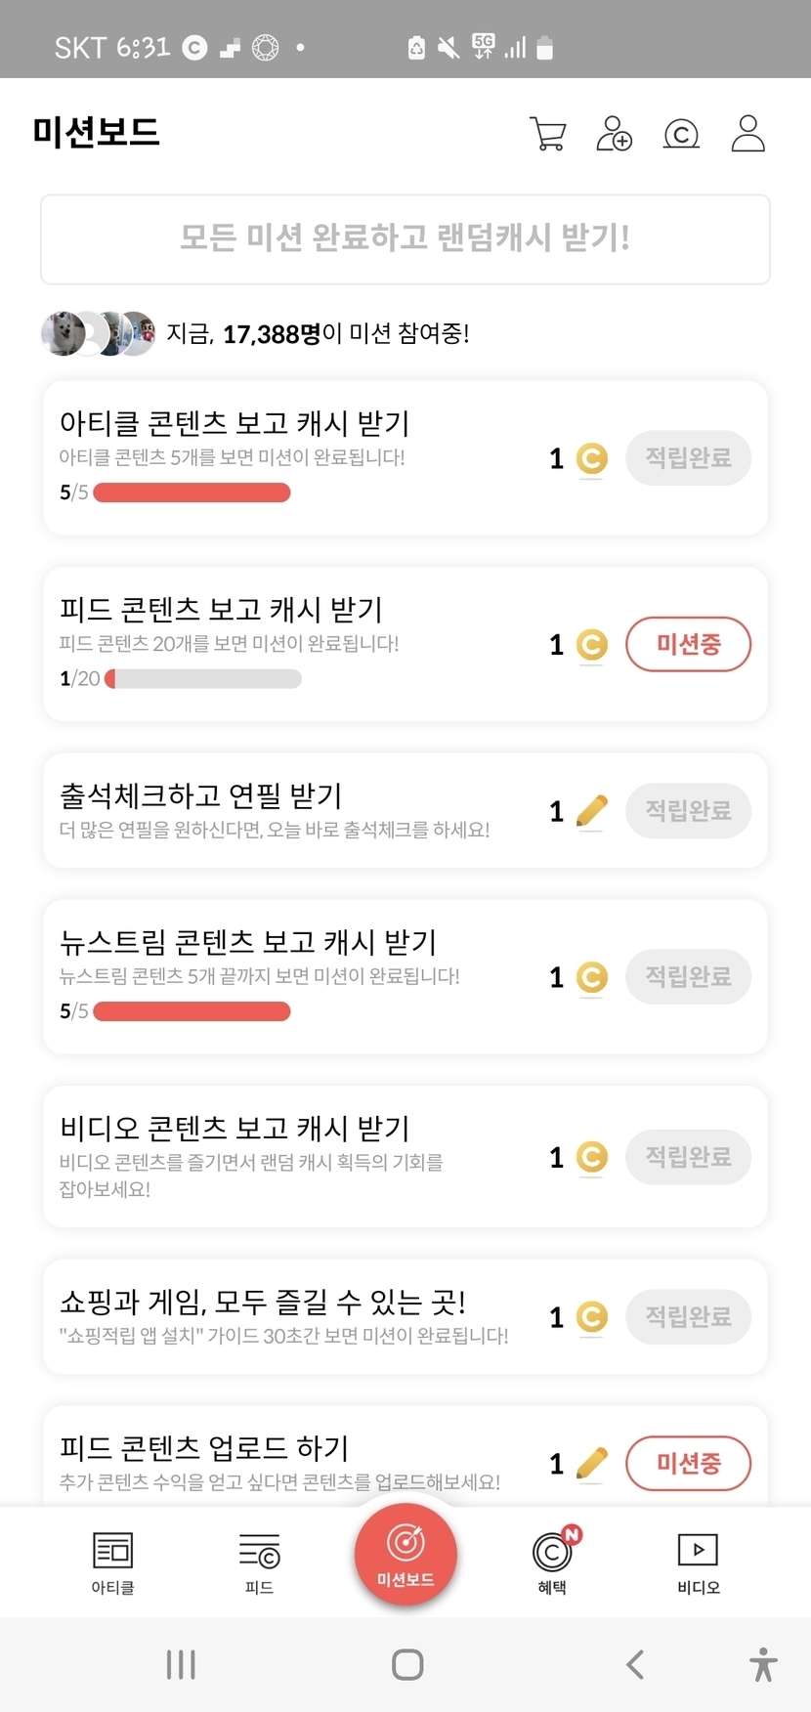Switch to the 아티클 tab
Viewport: 811px width, 1712px height.
pyautogui.click(x=112, y=1562)
